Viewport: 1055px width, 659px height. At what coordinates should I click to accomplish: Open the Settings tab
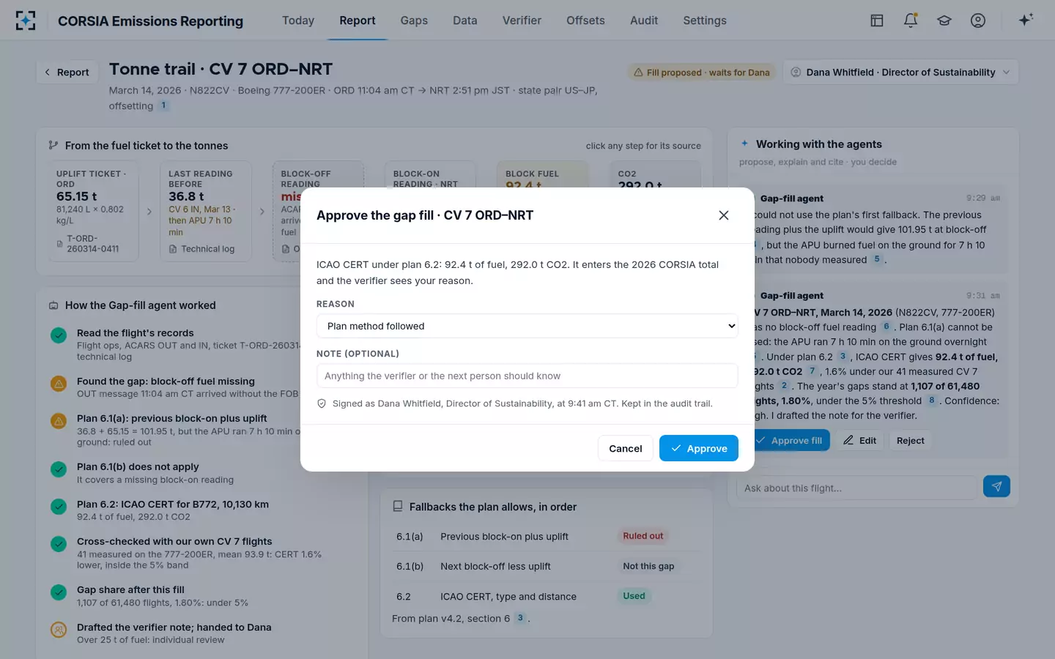(x=705, y=21)
